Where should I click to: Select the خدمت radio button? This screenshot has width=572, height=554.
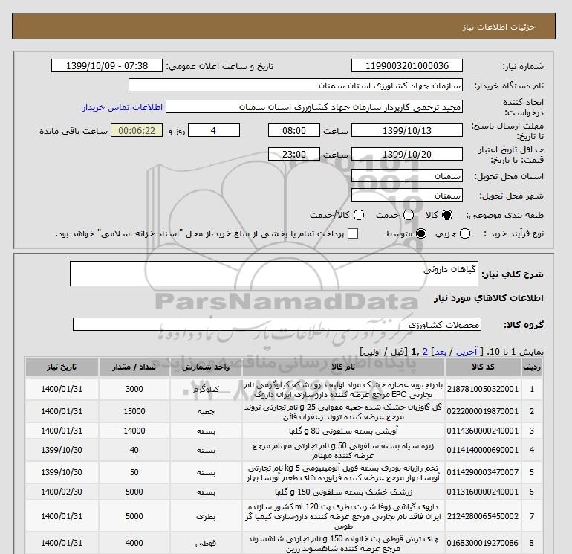coord(409,215)
